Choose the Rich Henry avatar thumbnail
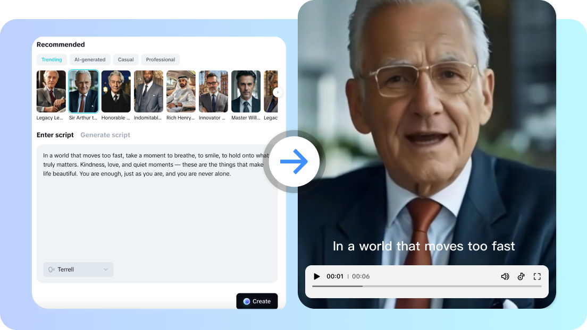Screen dimensions: 587x330 181,92
